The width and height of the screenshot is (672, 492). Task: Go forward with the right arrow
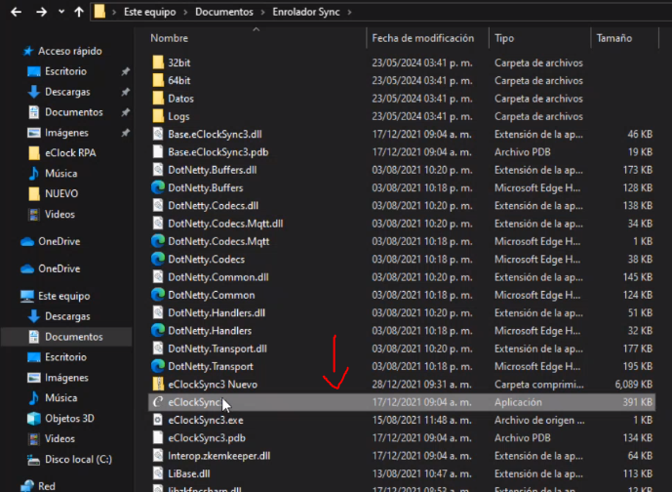click(41, 12)
